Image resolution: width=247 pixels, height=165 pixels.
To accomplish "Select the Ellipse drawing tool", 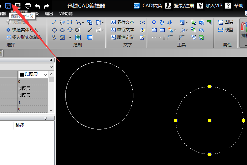I will coord(62,30).
